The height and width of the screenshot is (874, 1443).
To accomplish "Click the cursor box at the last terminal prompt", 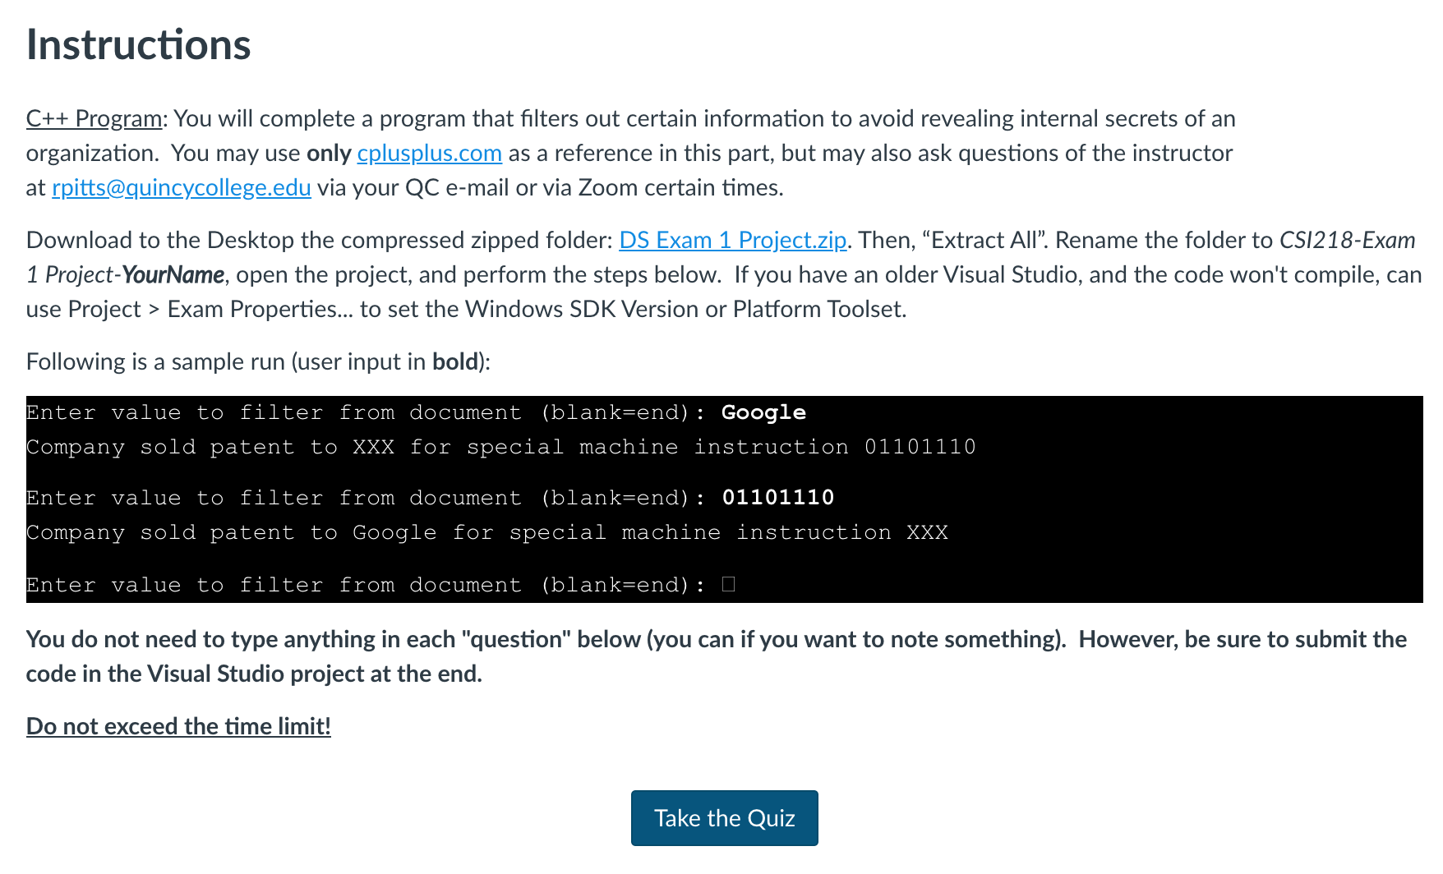I will pyautogui.click(x=728, y=585).
